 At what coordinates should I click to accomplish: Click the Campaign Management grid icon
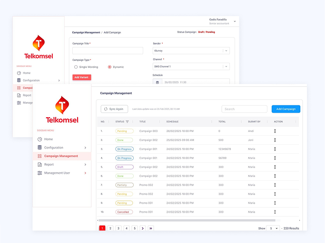pos(40,156)
